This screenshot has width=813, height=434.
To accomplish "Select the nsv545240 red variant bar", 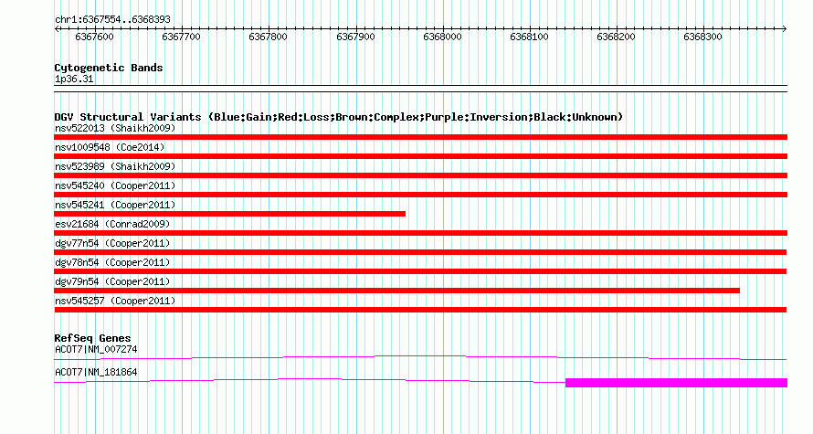I will [420, 195].
